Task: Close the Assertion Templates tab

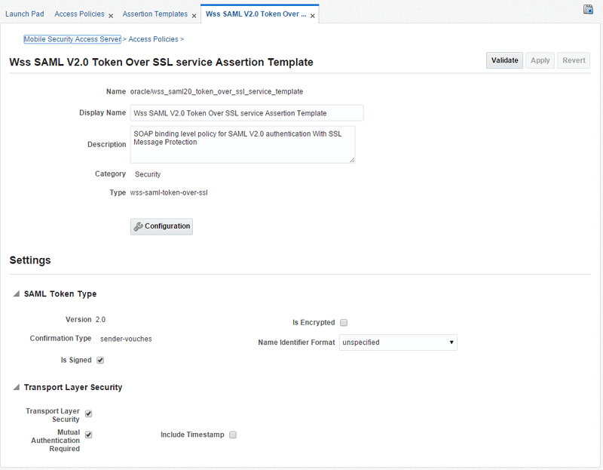Action: pos(194,16)
